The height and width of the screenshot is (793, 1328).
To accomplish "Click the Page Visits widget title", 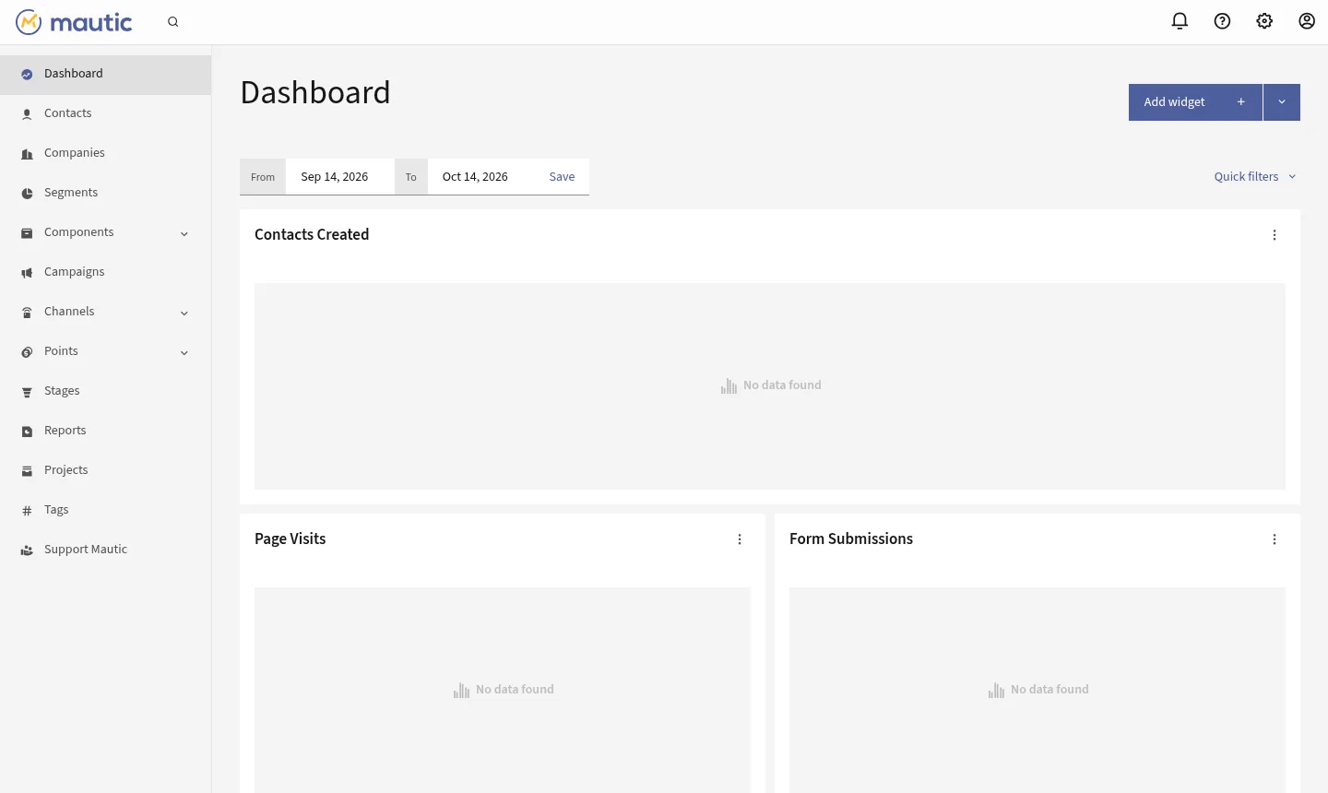I will 290,539.
